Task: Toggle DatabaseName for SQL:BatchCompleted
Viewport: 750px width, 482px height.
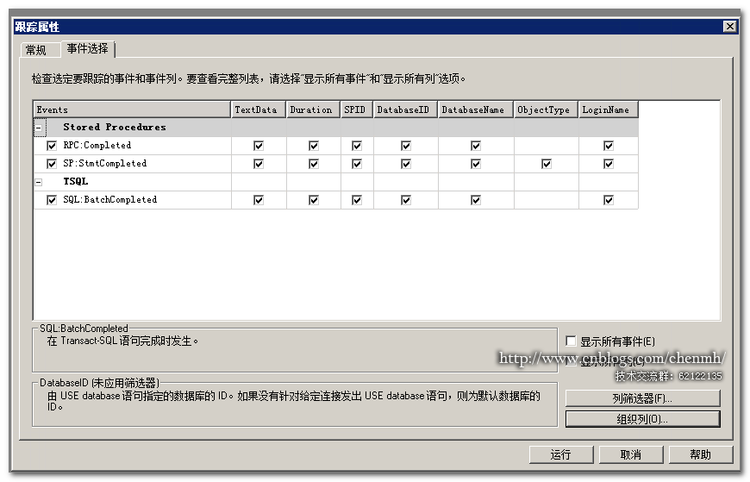Action: point(476,200)
